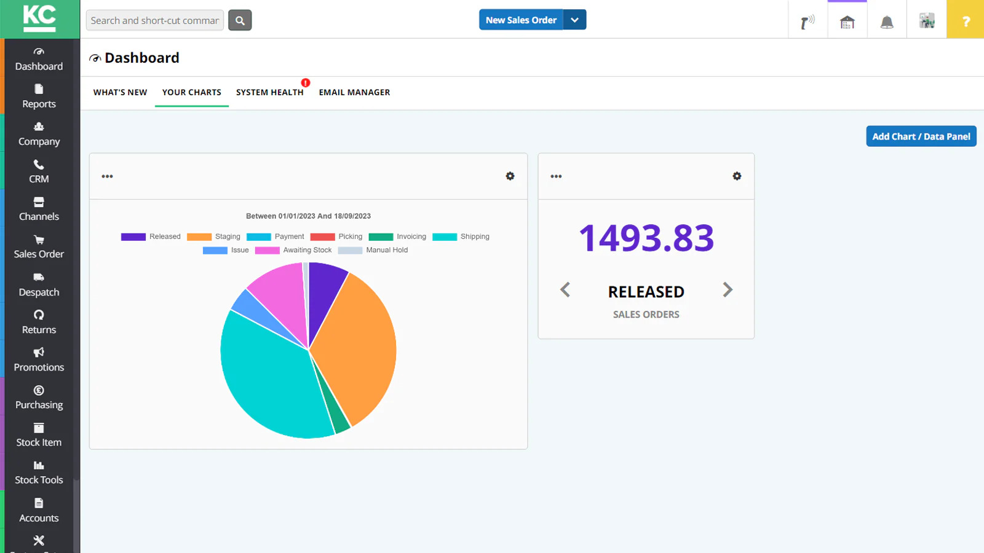The height and width of the screenshot is (553, 984).
Task: Expand the New Sales Order dropdown arrow
Action: tap(574, 20)
